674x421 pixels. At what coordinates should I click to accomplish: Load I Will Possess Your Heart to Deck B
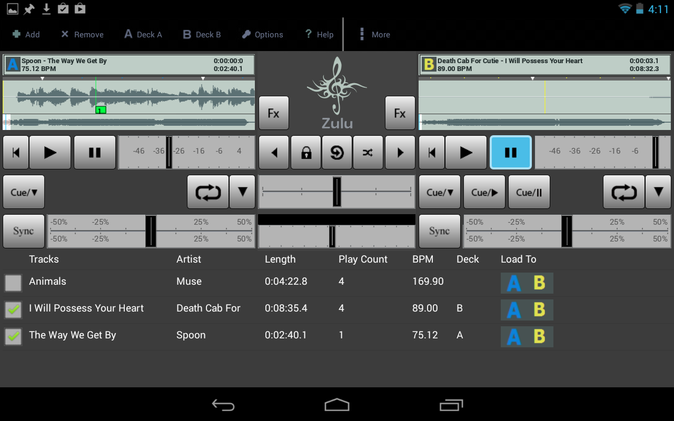point(540,310)
